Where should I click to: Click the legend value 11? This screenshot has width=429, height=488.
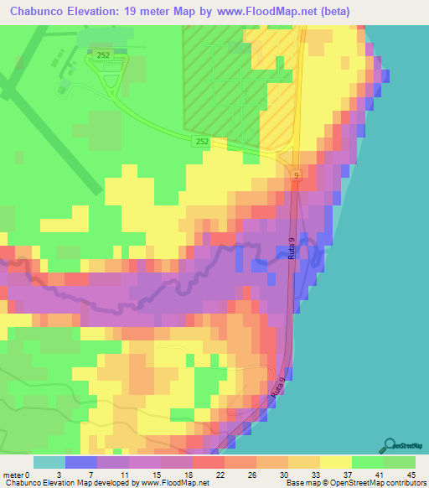pos(125,475)
